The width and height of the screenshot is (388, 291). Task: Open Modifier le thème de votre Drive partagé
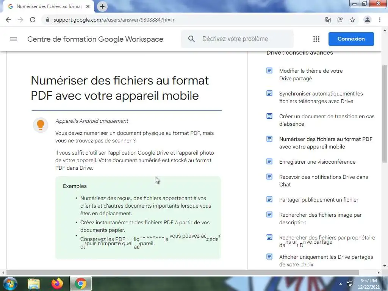point(311,75)
